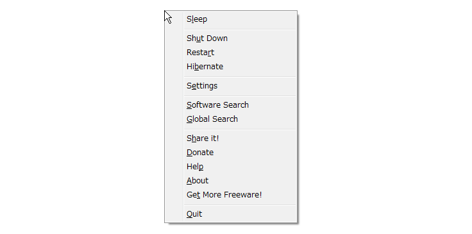Screen dimensions: 472x234
Task: Start a web-wide lookup via Global Search
Action: [x=231, y=119]
